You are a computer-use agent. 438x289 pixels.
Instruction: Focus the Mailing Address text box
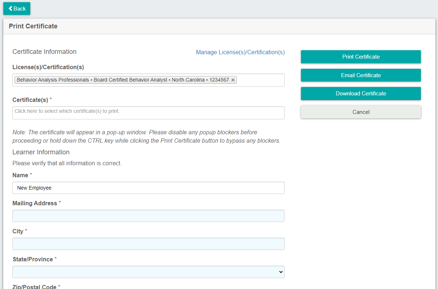148,216
